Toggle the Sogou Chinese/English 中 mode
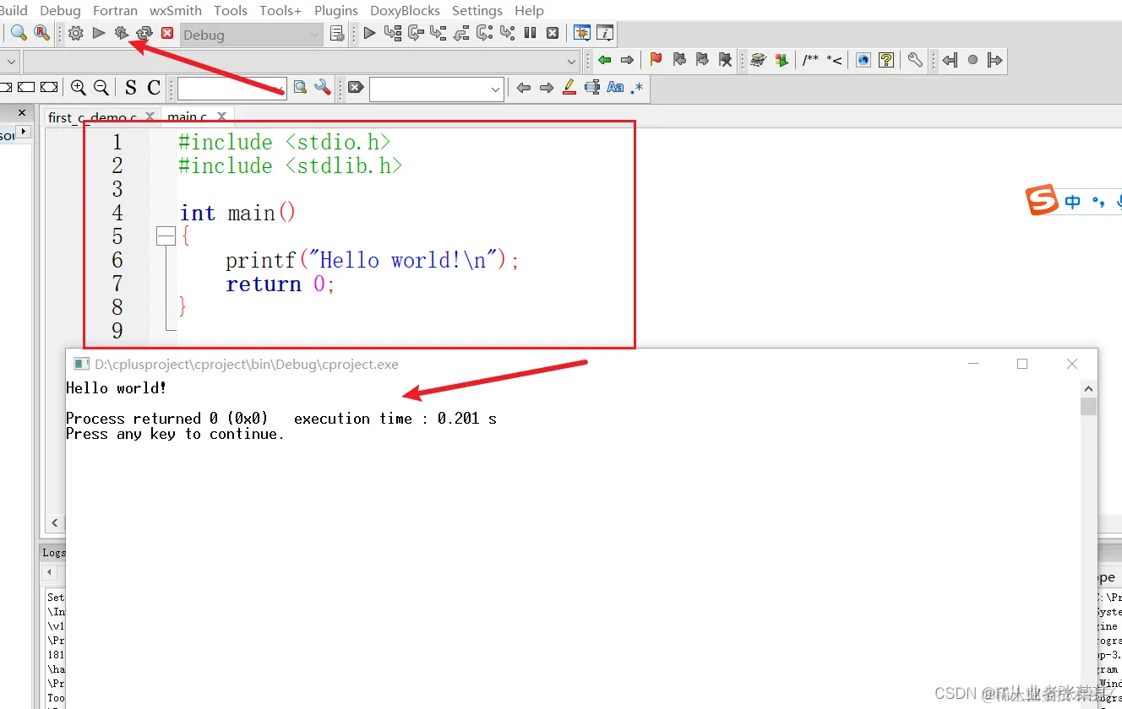Viewport: 1122px width, 709px height. (1073, 202)
